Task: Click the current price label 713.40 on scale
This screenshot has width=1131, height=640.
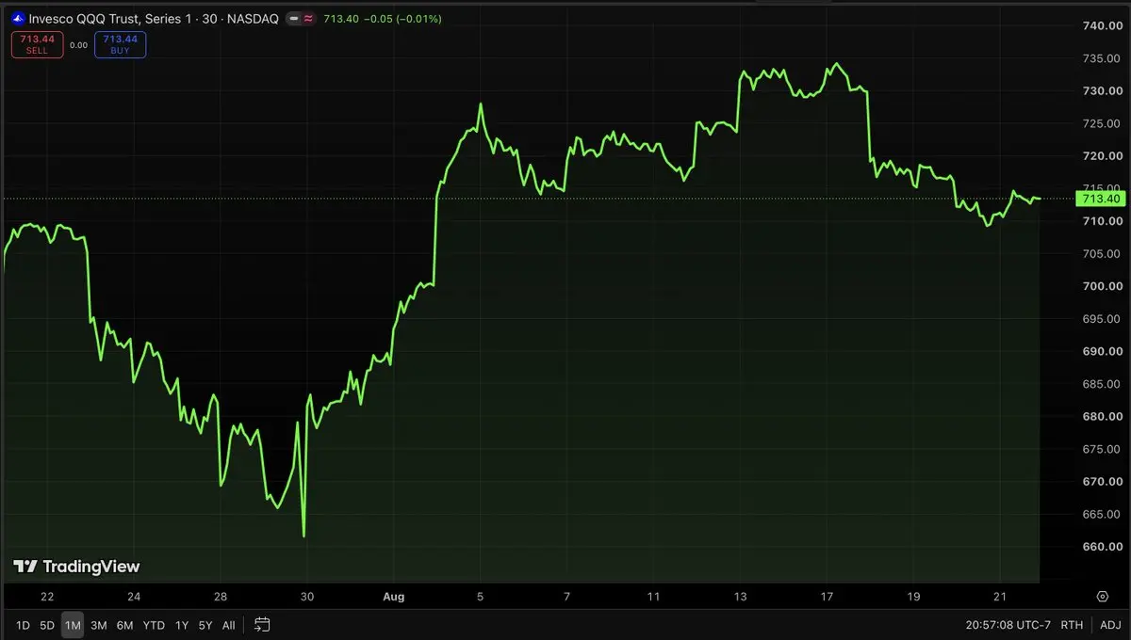Action: [1100, 199]
